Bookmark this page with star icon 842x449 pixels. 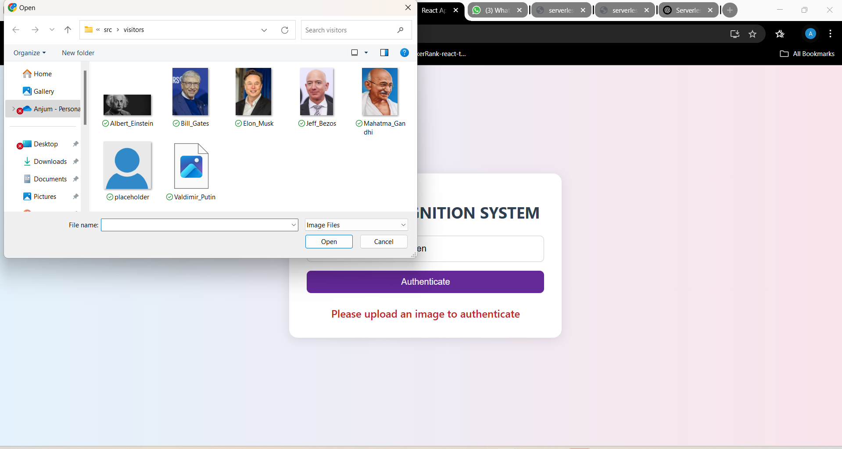752,34
